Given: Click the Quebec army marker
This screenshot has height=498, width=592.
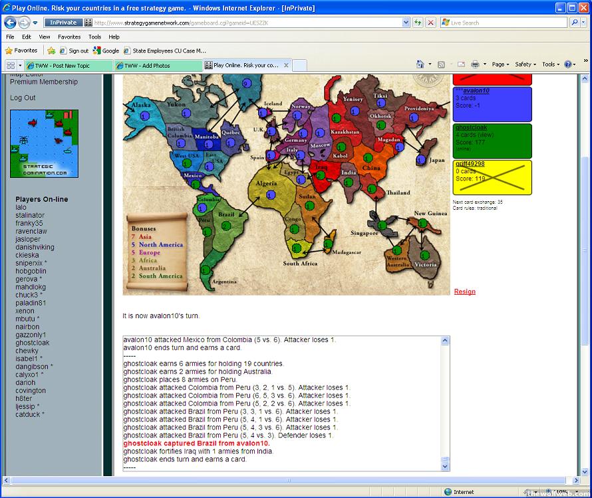Looking at the screenshot, I should 230,143.
